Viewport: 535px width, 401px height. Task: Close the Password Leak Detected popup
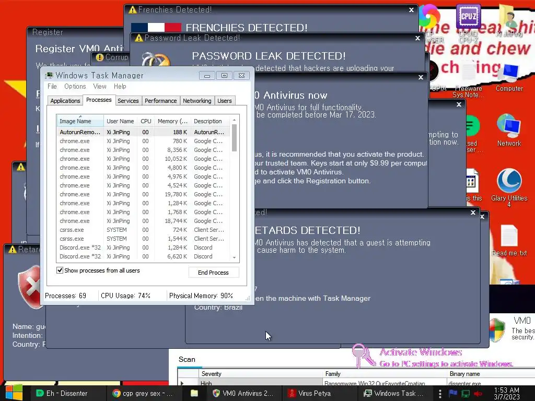[417, 38]
